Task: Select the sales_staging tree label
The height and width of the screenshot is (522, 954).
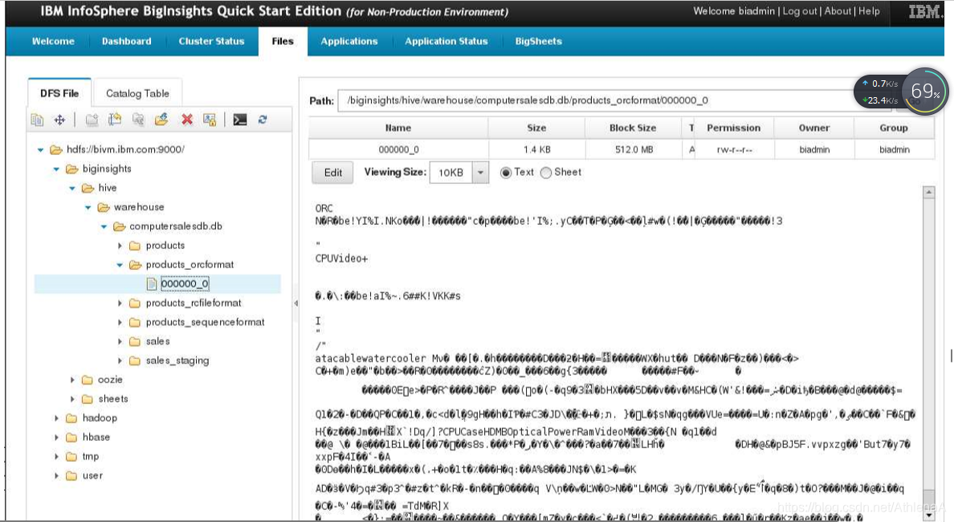Action: (177, 361)
